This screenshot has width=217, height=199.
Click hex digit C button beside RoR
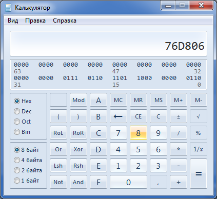[x=98, y=133]
